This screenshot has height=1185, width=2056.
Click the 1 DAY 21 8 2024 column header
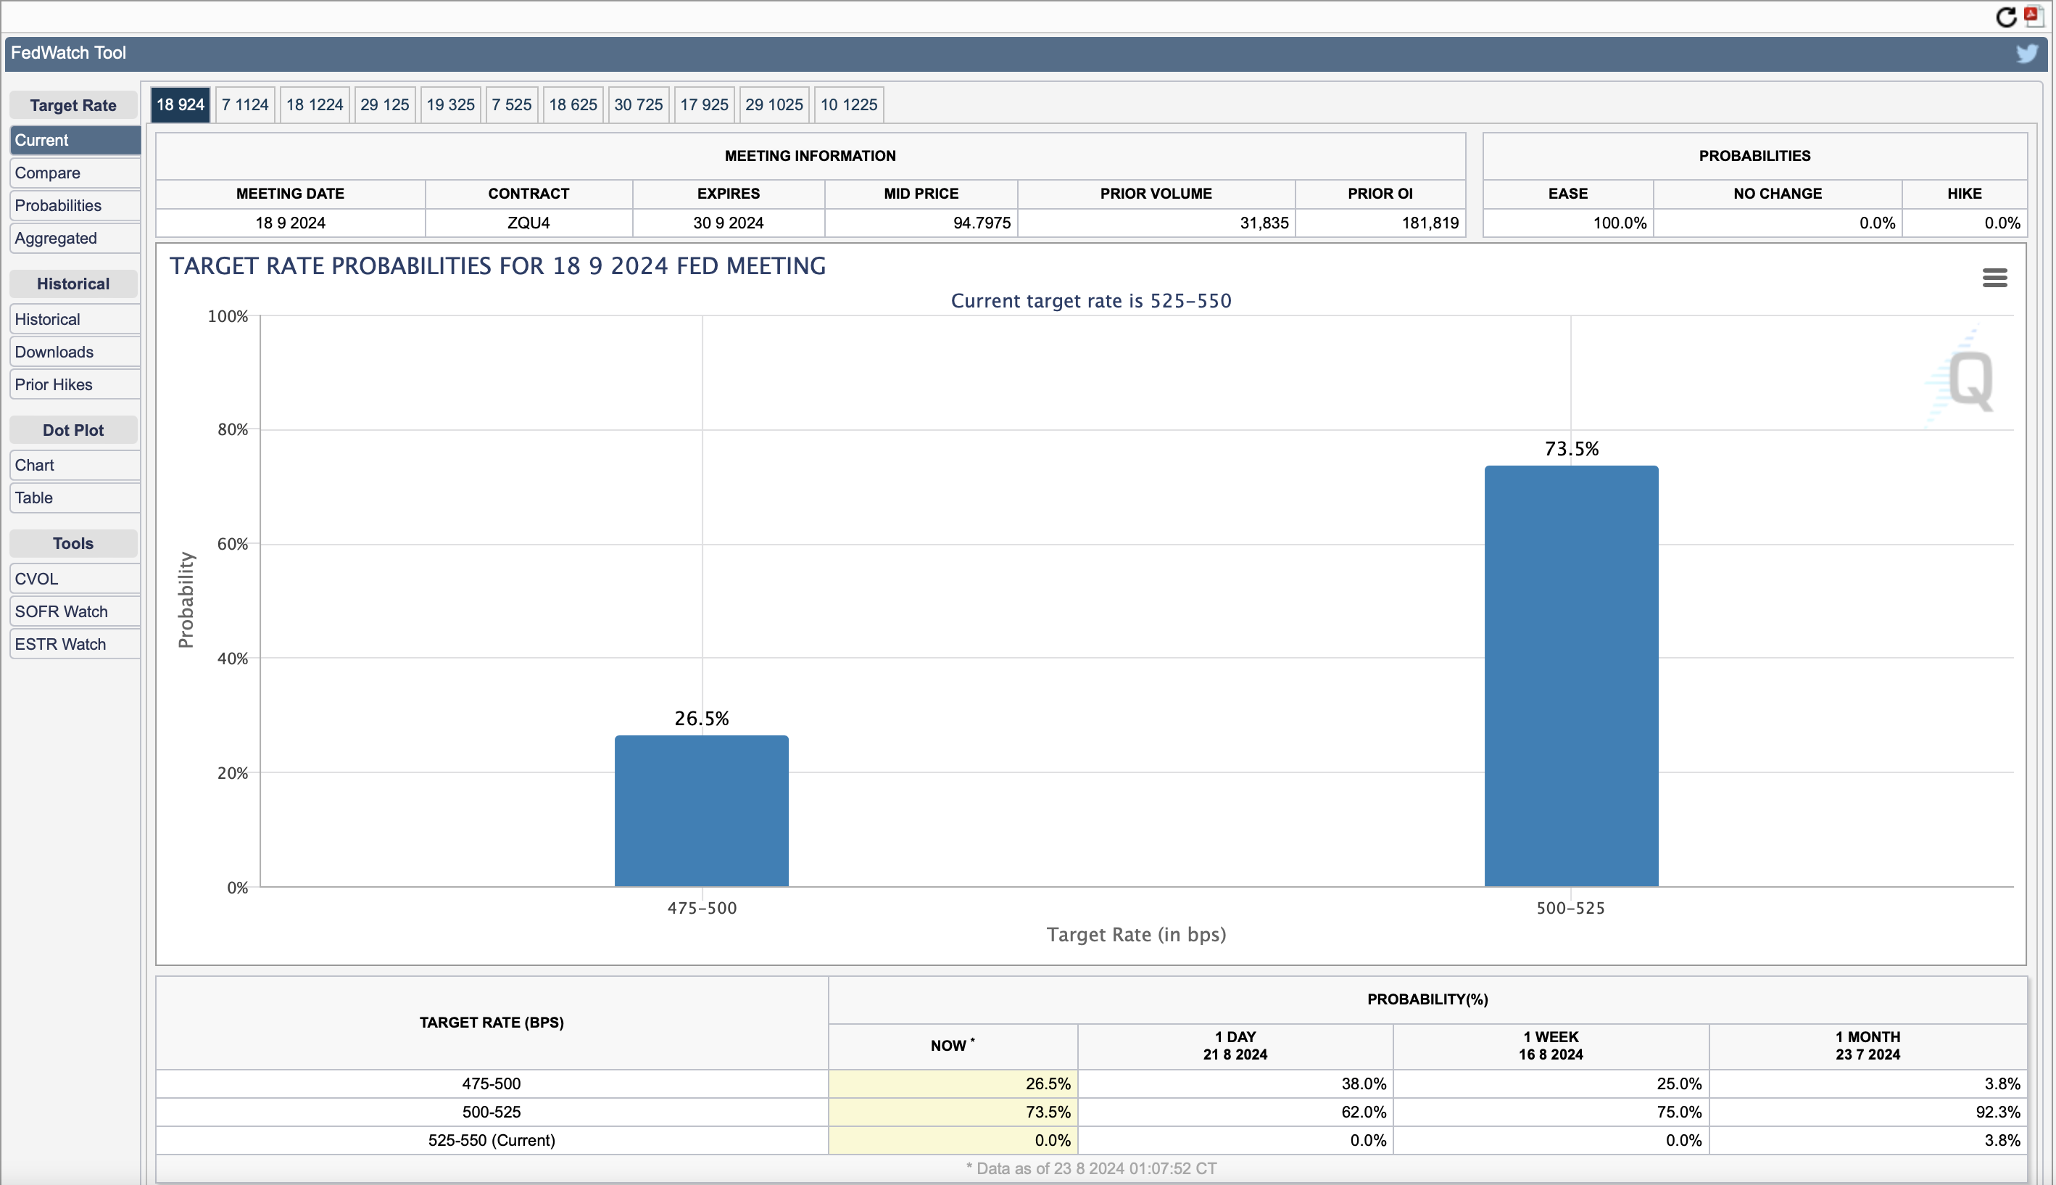pos(1235,1046)
